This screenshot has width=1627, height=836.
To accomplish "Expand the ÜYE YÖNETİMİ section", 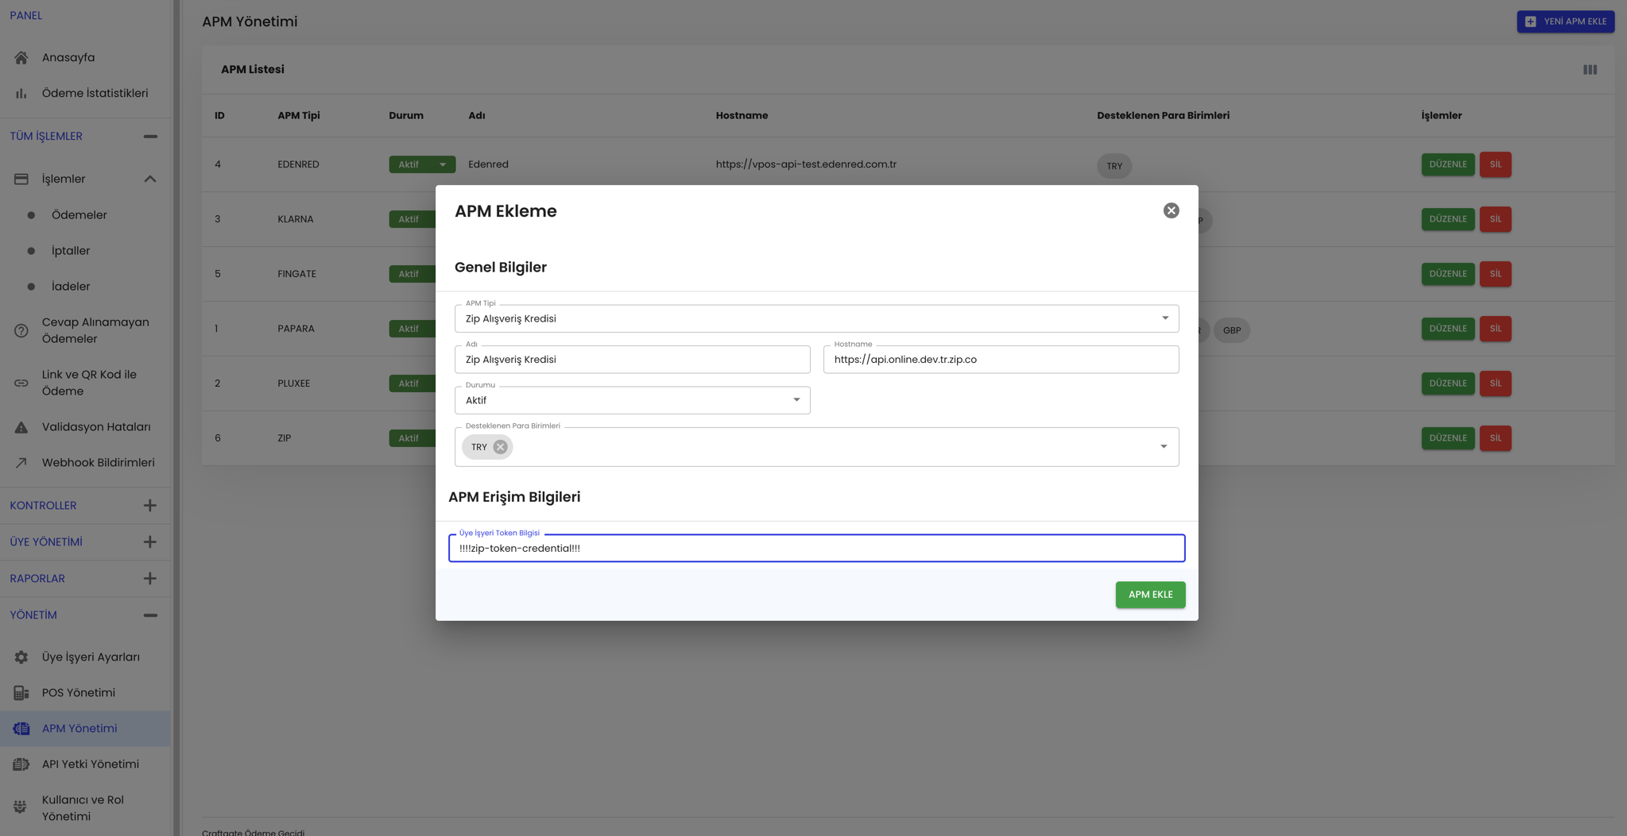I will (x=150, y=542).
